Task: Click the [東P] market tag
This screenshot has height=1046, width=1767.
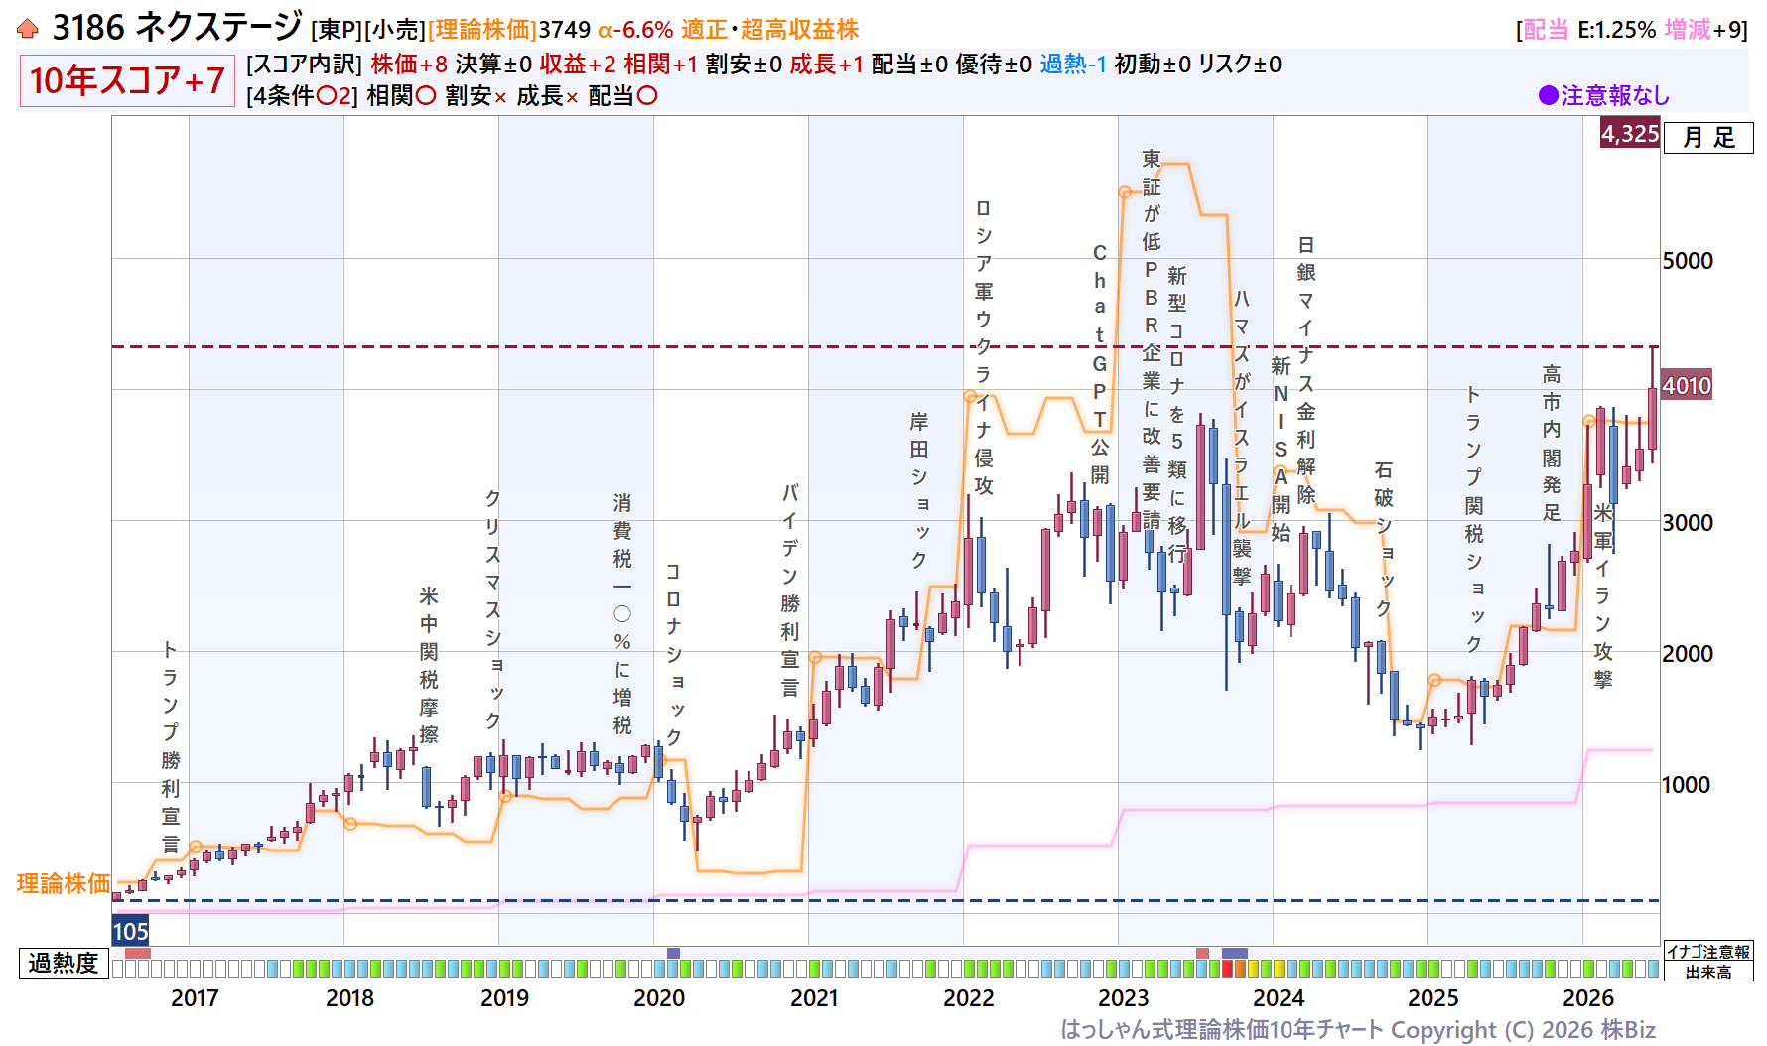Action: click(x=337, y=30)
